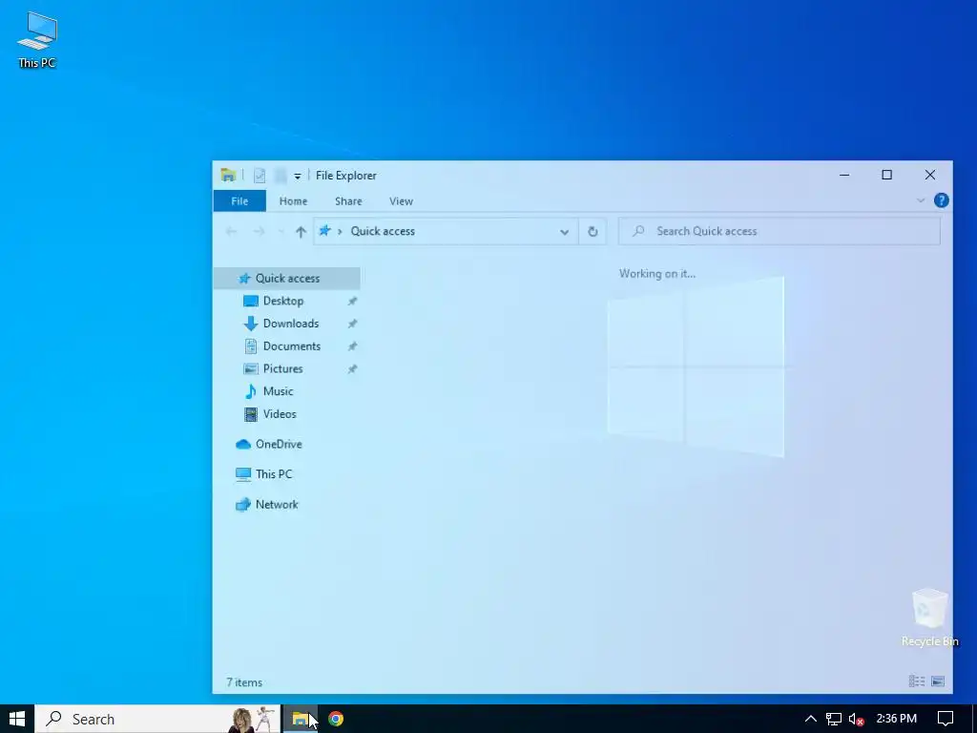
Task: Click the pin icon beside Desktop
Action: click(352, 301)
